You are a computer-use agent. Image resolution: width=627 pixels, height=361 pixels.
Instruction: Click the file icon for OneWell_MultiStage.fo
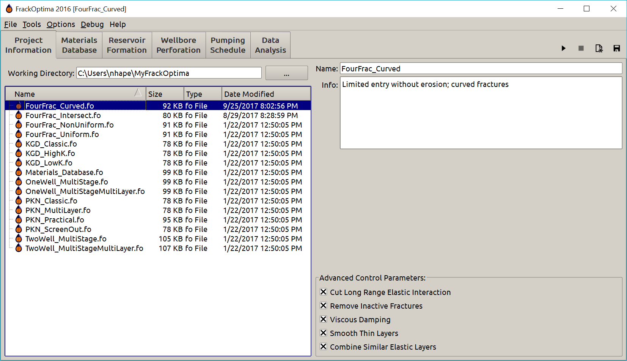coord(19,181)
